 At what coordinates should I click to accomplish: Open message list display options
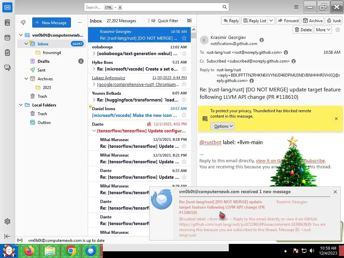coord(189,20)
